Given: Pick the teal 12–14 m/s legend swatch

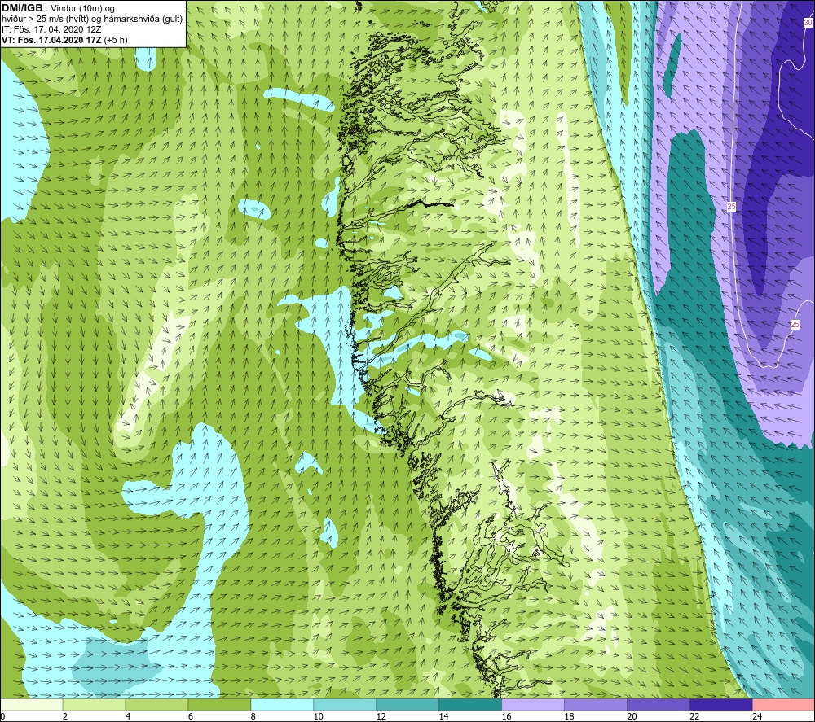Looking at the screenshot, I should (x=407, y=704).
